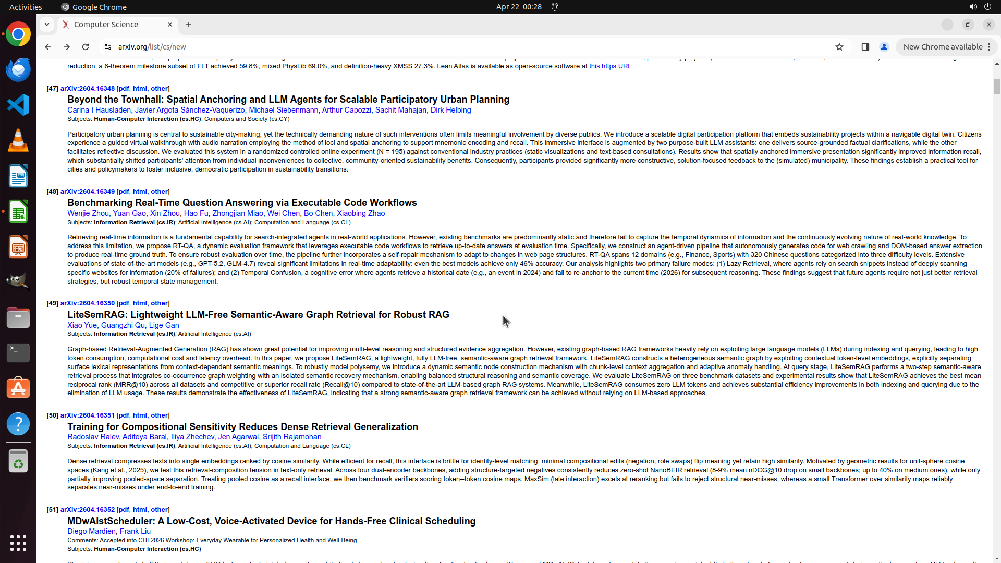Launch Thunderbird from the dock
The height and width of the screenshot is (563, 1001).
[x=18, y=69]
